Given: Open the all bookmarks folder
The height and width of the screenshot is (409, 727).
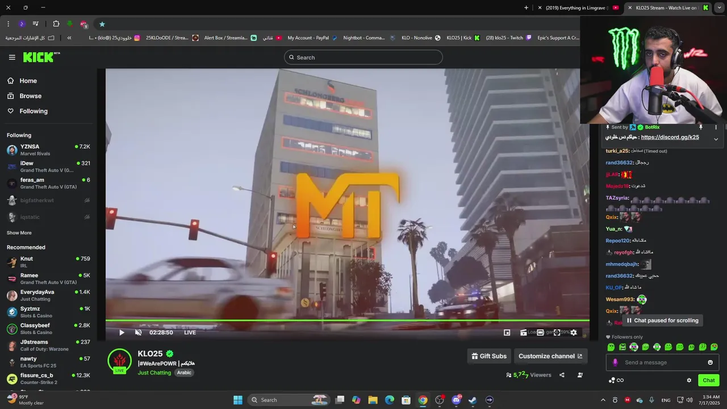Looking at the screenshot, I should click(30, 38).
